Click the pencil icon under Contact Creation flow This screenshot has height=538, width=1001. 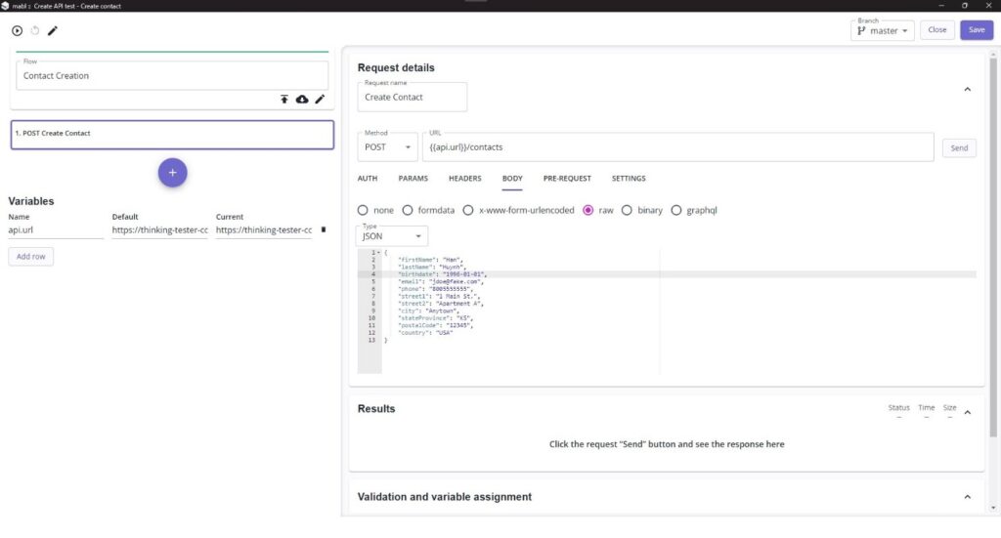click(320, 100)
